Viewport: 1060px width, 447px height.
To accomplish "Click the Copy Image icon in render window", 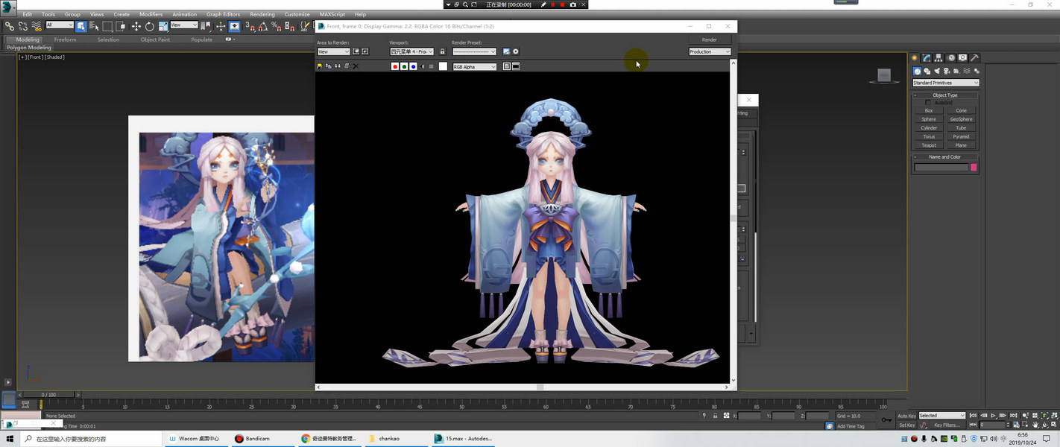I will click(x=328, y=66).
